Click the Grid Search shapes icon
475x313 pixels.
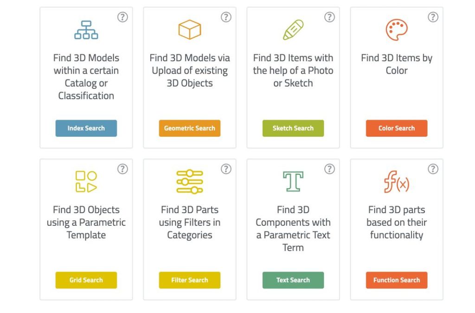[x=86, y=181]
